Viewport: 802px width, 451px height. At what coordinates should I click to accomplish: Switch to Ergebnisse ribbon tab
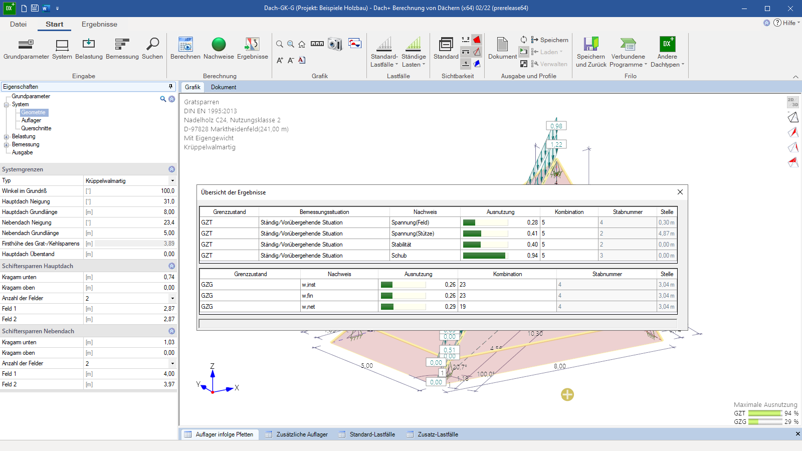pos(99,24)
